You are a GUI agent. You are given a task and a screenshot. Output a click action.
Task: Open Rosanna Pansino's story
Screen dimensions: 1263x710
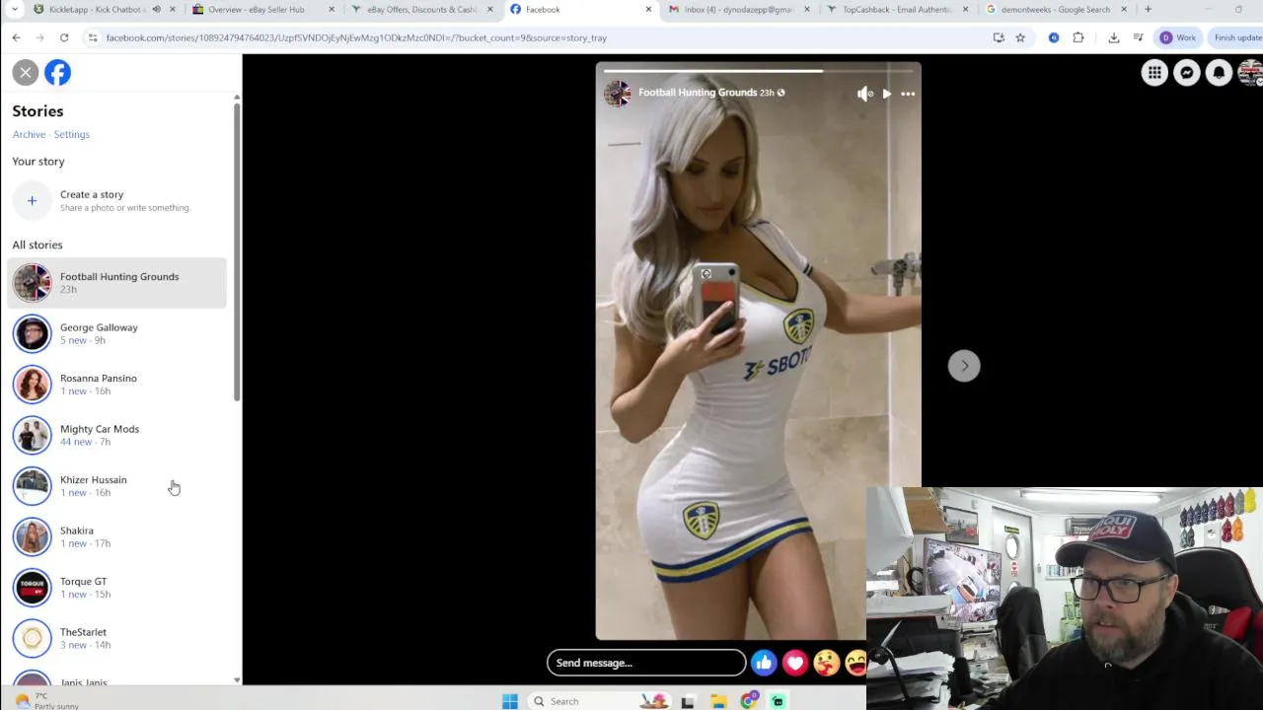(116, 385)
